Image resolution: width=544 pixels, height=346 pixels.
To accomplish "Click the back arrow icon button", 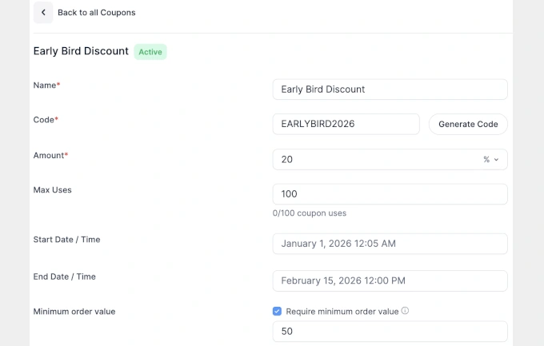I will [43, 13].
